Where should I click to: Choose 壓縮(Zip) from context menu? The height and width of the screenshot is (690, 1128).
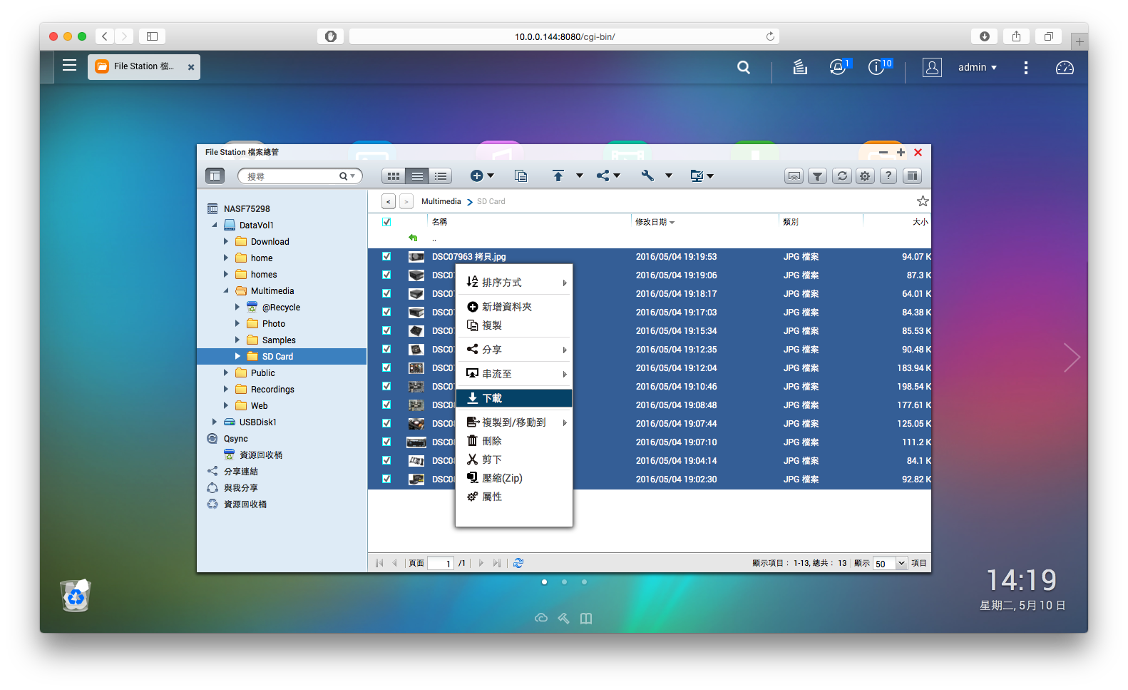(514, 478)
